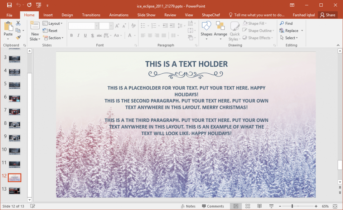Image resolution: width=343 pixels, height=210 pixels.
Task: Open the ShapeChef tab
Action: (x=211, y=15)
